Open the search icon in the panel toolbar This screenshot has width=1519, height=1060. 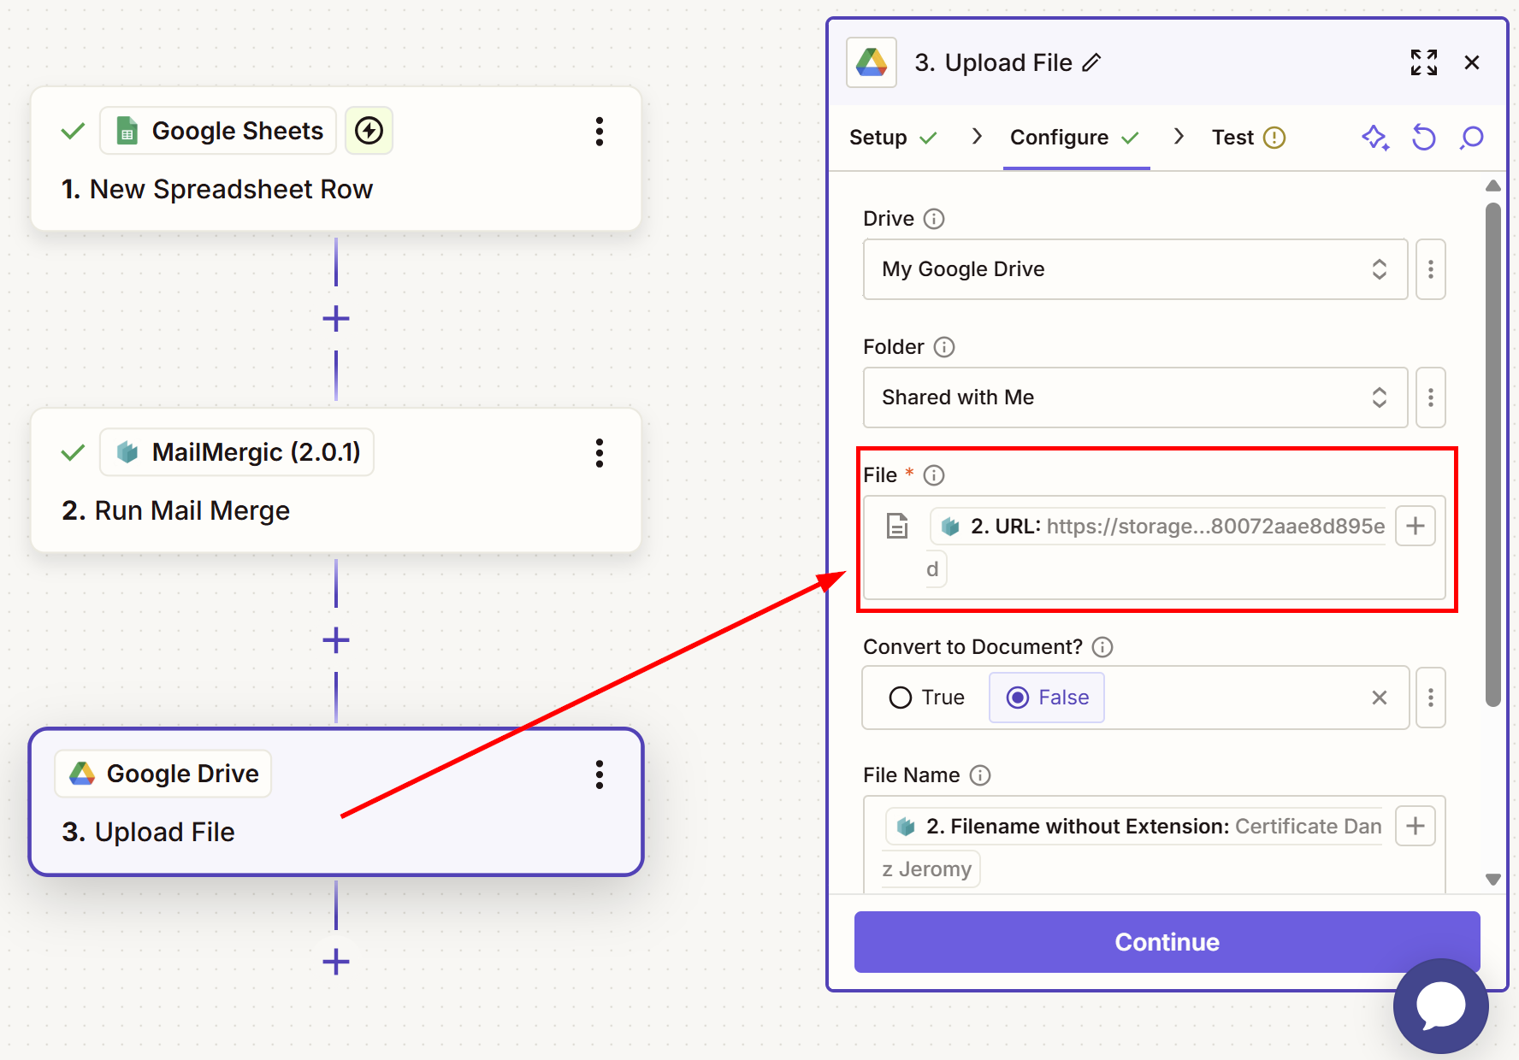(x=1471, y=138)
